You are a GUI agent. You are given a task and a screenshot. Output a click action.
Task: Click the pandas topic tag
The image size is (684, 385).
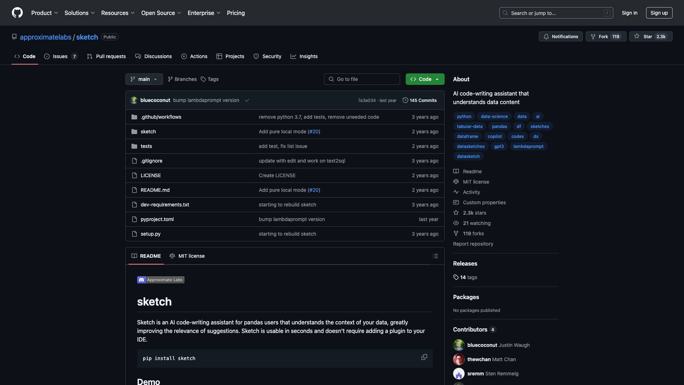point(499,127)
